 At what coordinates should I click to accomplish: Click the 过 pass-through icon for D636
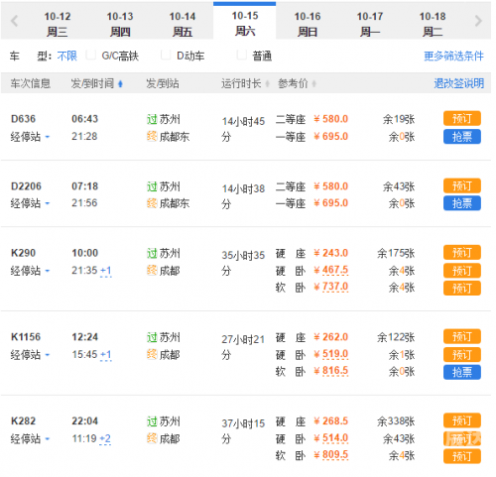(x=152, y=119)
